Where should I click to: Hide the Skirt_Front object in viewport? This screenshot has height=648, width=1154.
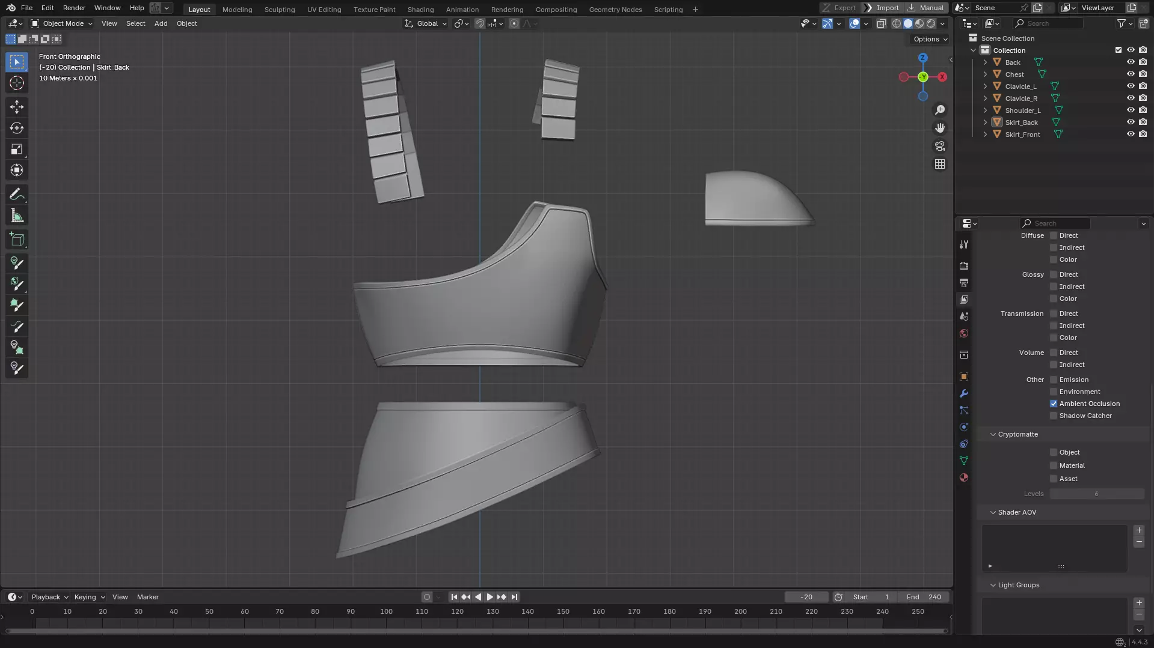point(1131,135)
